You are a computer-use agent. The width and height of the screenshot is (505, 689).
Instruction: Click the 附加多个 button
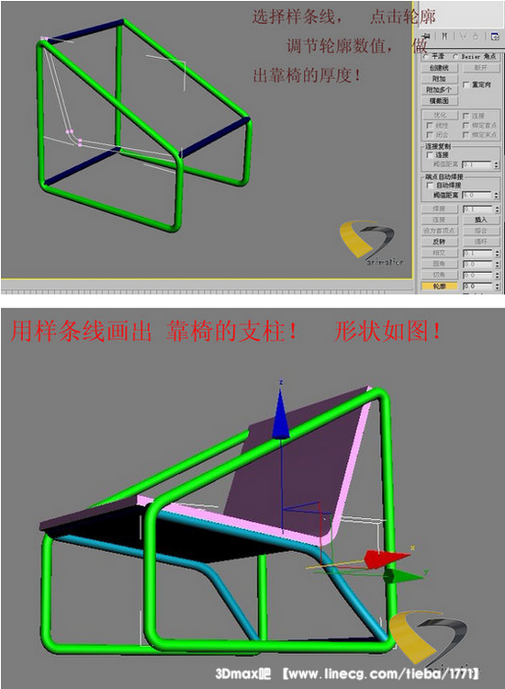(440, 89)
